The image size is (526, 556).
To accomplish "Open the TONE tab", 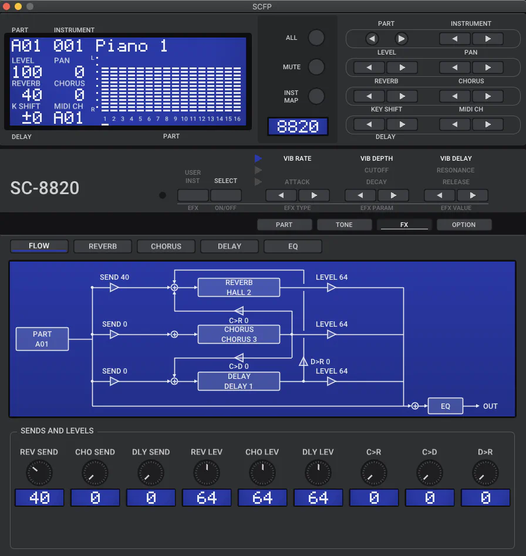I will [x=344, y=225].
